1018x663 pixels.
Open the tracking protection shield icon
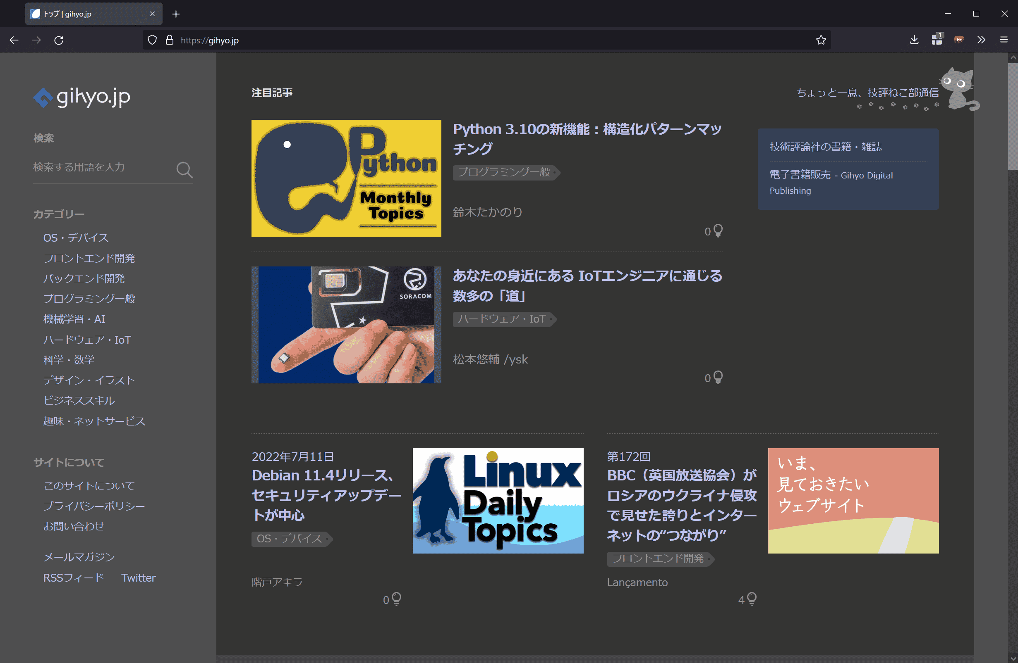point(152,40)
